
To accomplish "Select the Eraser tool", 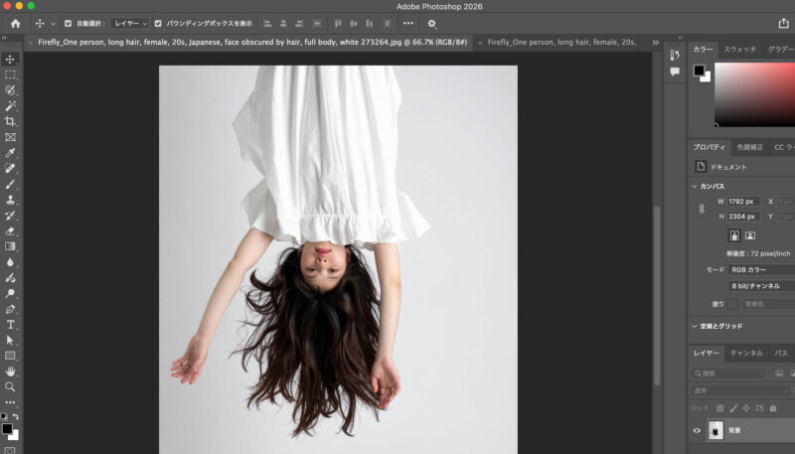I will pos(10,231).
